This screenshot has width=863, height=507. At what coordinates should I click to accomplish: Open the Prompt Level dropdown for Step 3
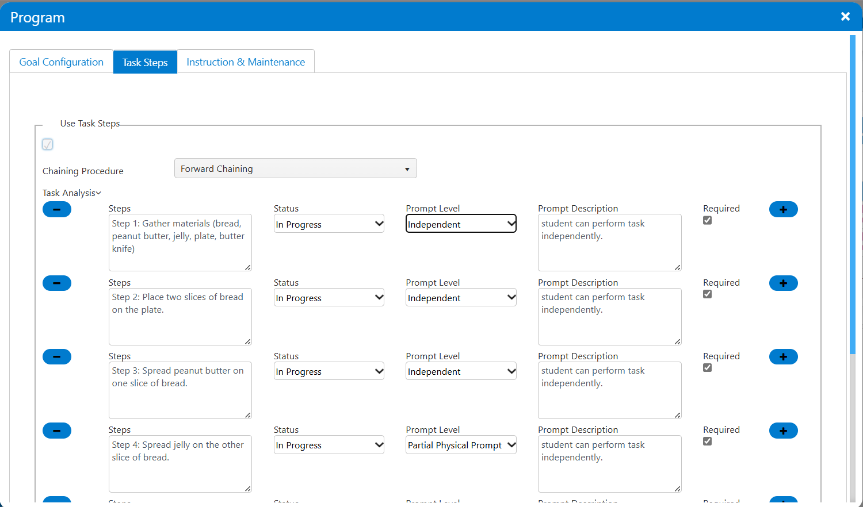461,371
